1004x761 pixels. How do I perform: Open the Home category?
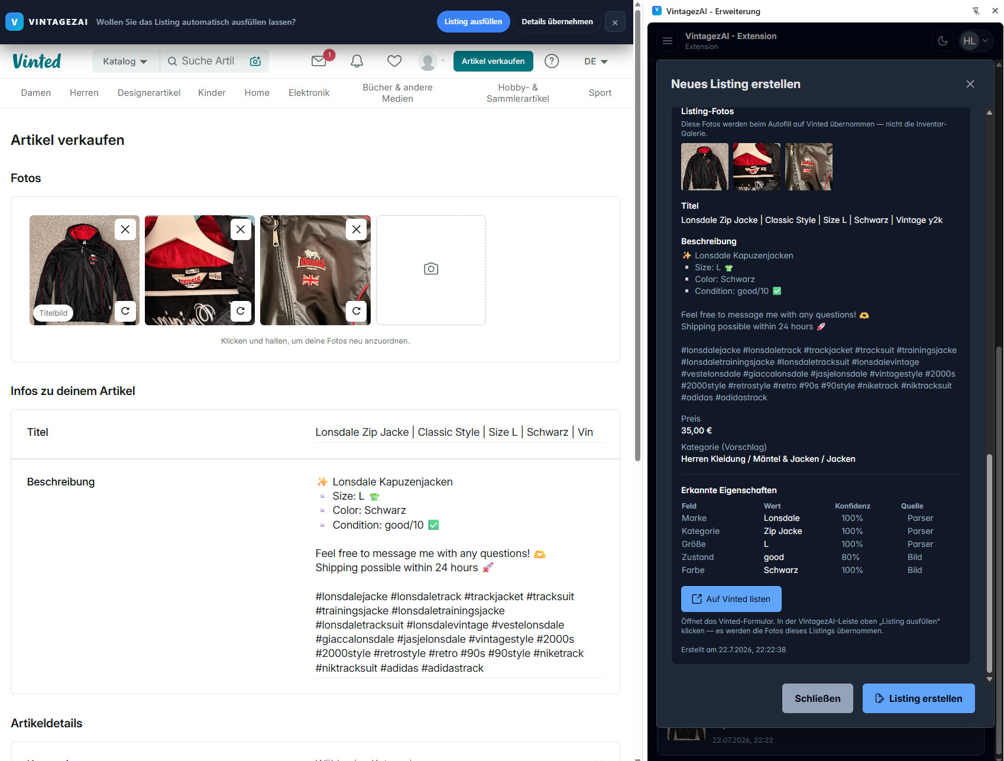257,93
